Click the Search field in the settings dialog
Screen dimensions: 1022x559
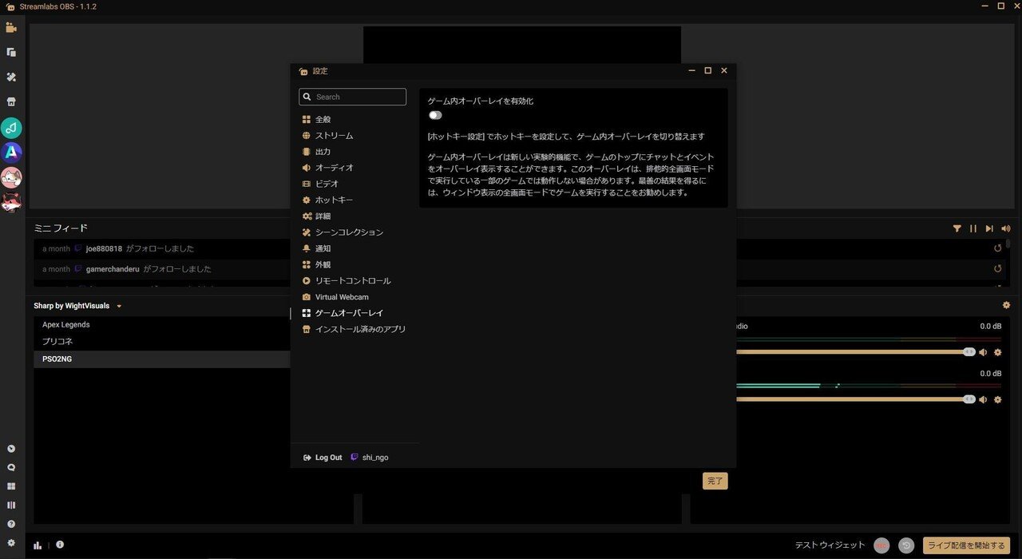point(352,97)
